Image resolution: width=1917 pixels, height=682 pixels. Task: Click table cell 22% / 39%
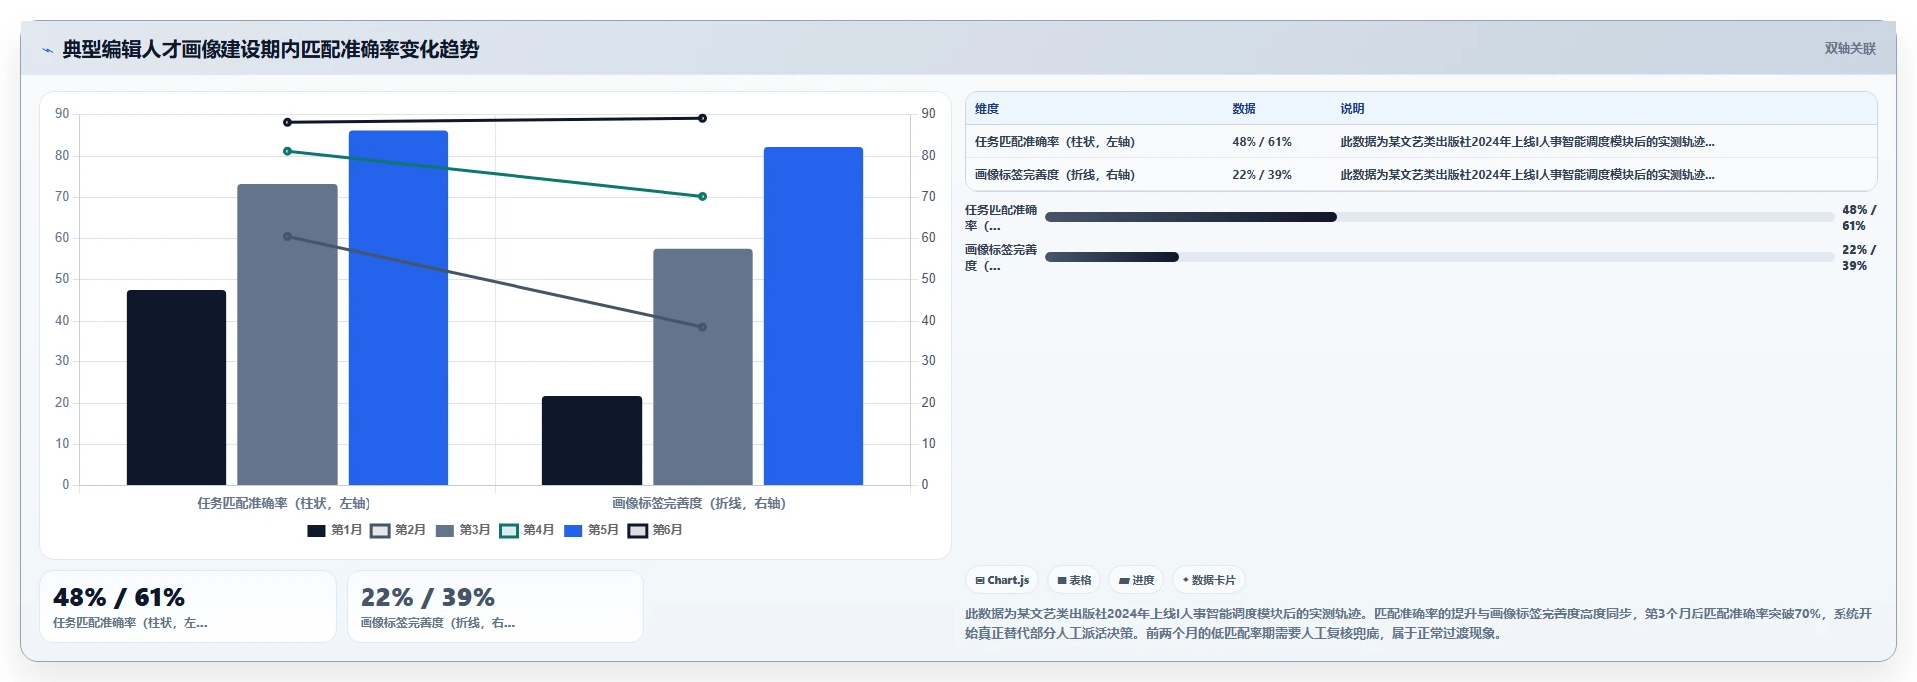1261,175
